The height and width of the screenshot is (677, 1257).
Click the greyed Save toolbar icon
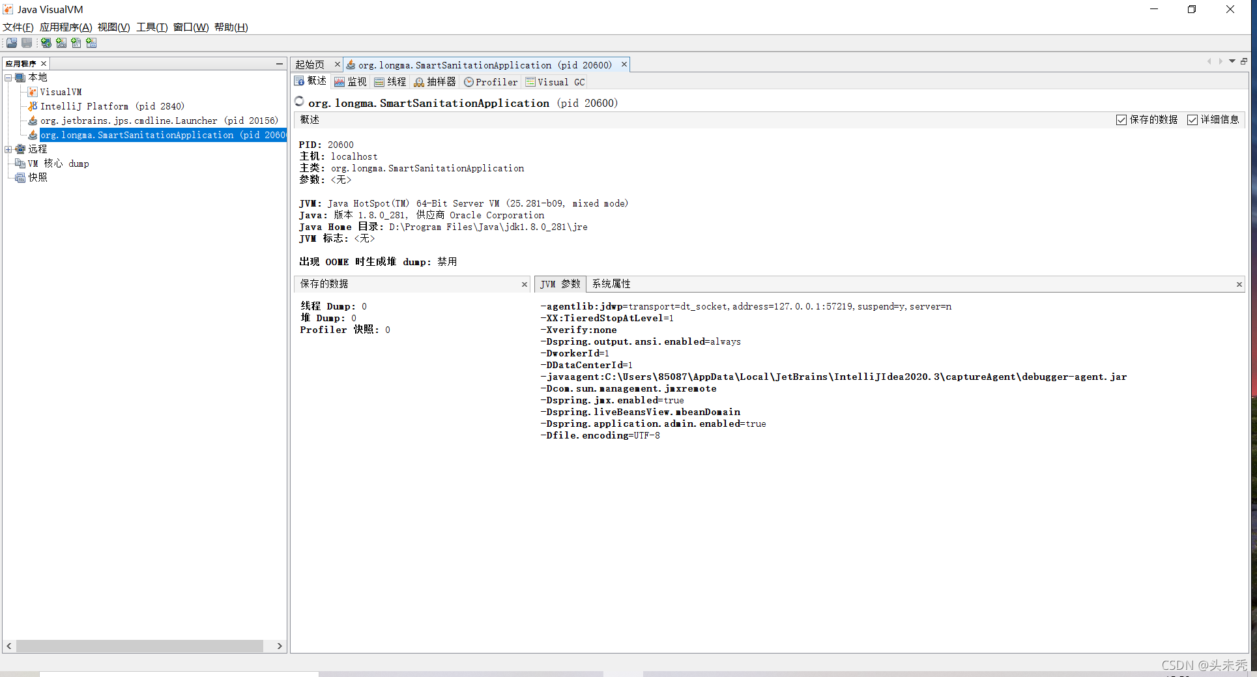coord(27,43)
